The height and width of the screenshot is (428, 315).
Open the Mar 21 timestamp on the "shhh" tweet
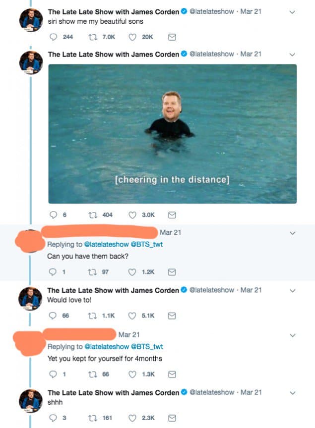251,392
